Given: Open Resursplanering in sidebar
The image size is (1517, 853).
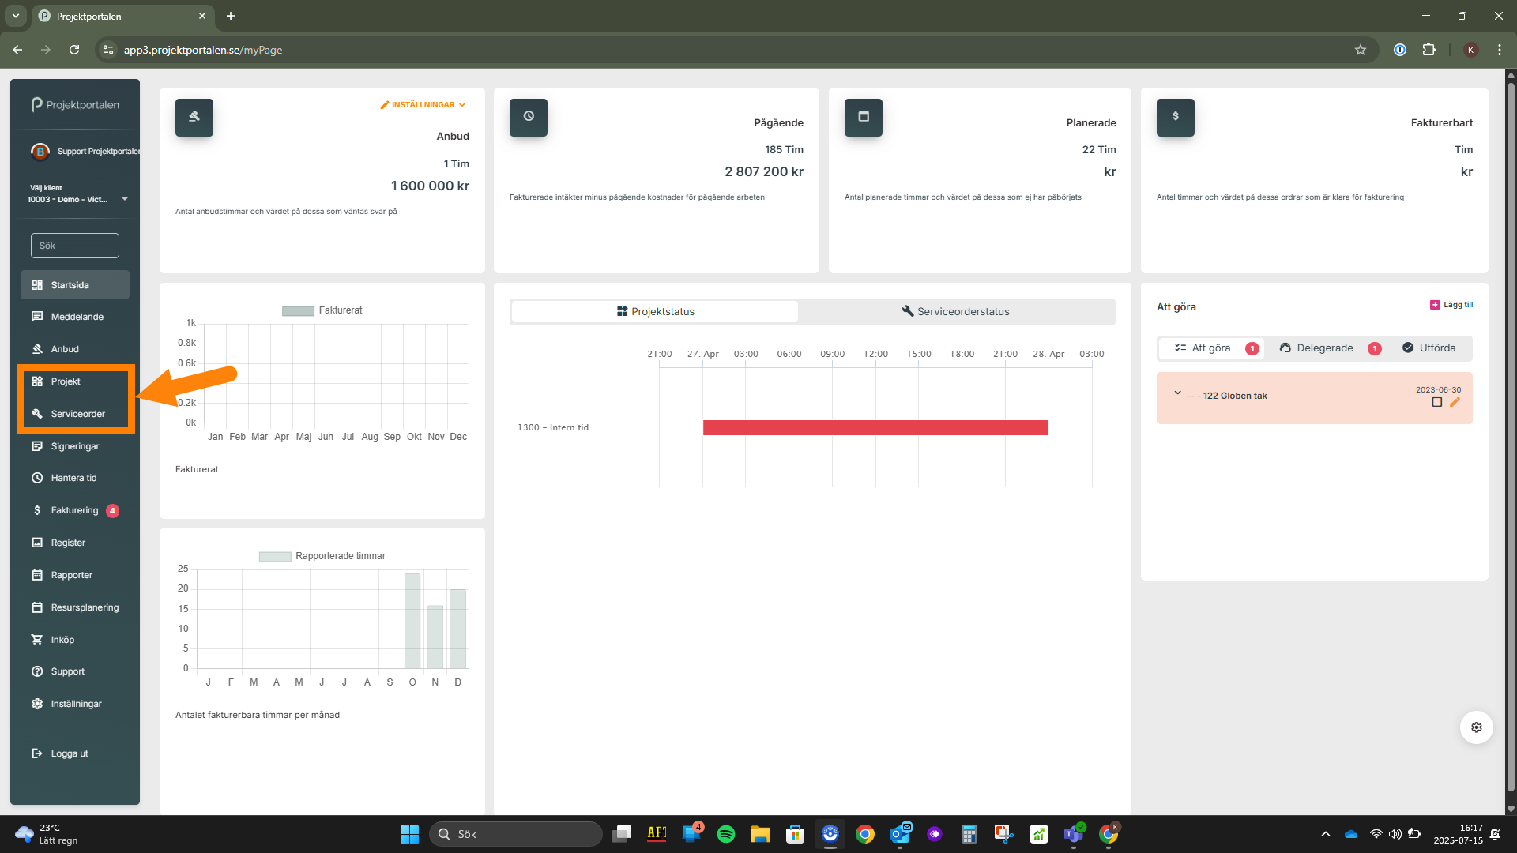Looking at the screenshot, I should pyautogui.click(x=85, y=607).
